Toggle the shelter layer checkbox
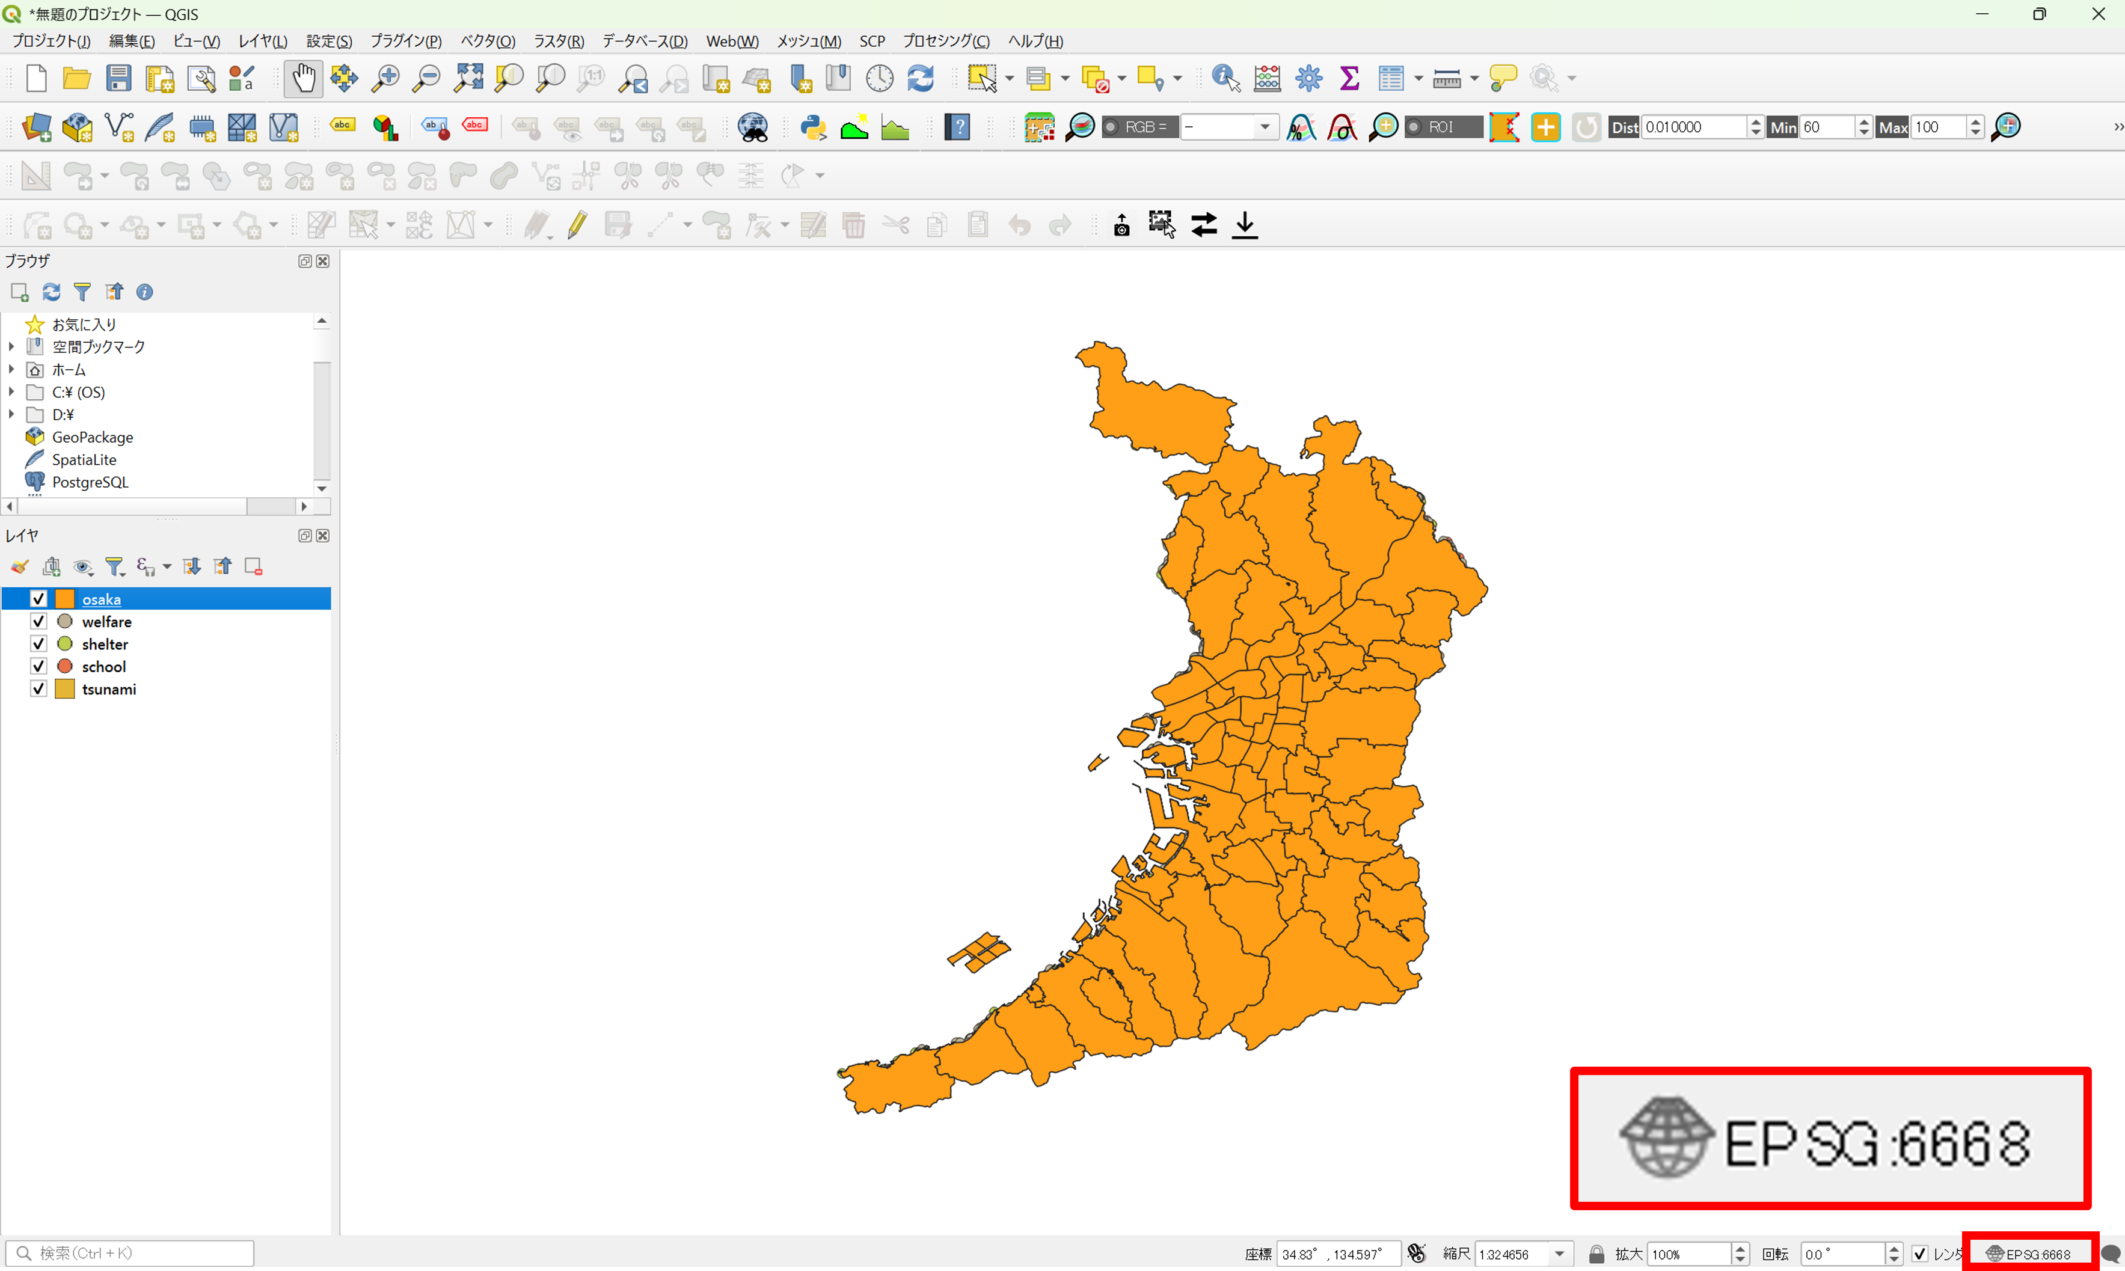The height and width of the screenshot is (1271, 2125). coord(38,644)
